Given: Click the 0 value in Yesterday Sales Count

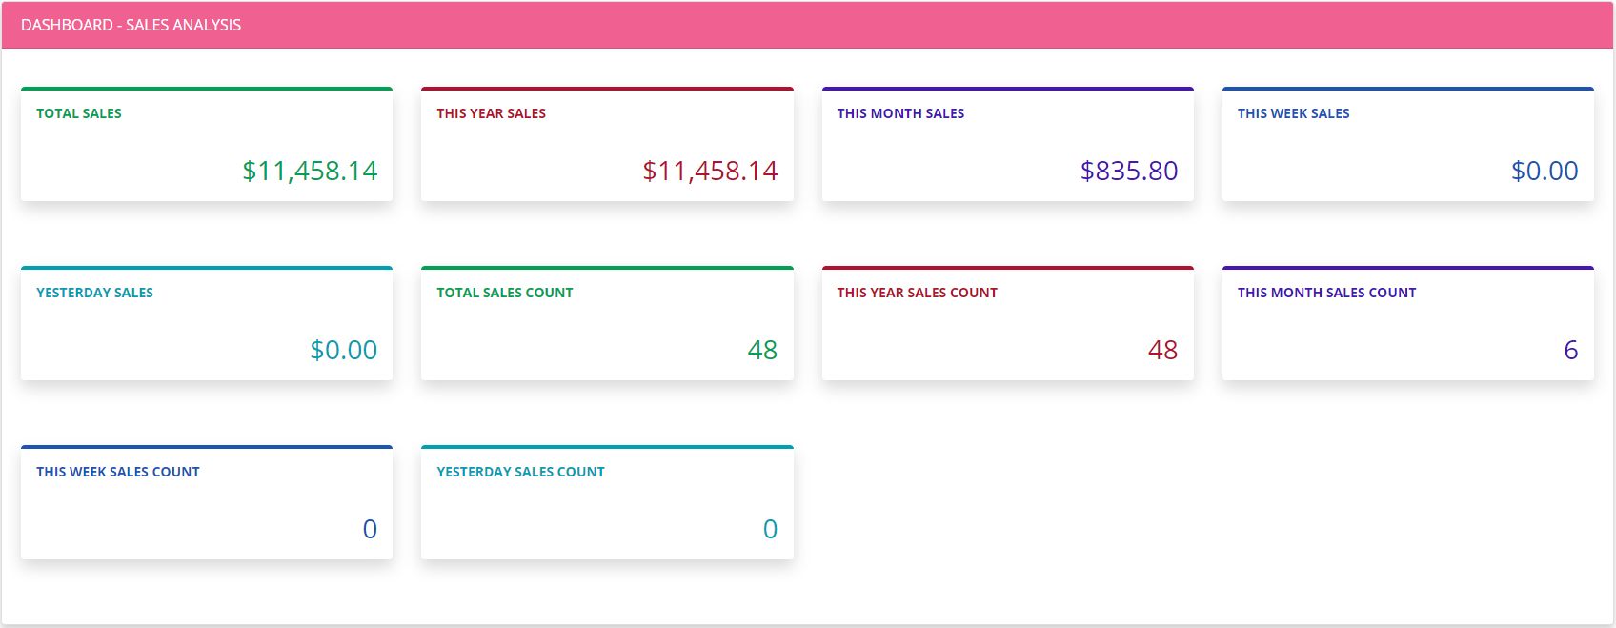Looking at the screenshot, I should 770,529.
